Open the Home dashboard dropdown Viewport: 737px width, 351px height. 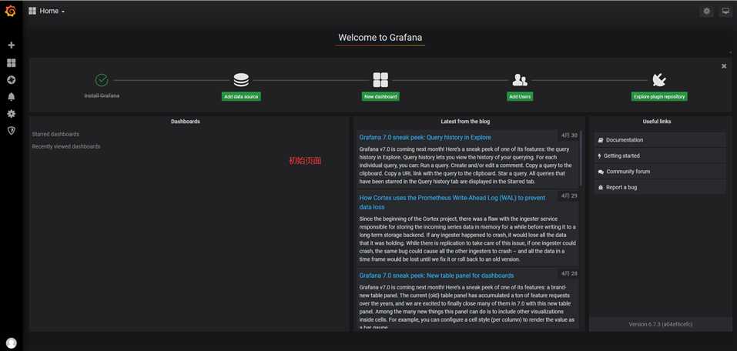click(x=46, y=11)
